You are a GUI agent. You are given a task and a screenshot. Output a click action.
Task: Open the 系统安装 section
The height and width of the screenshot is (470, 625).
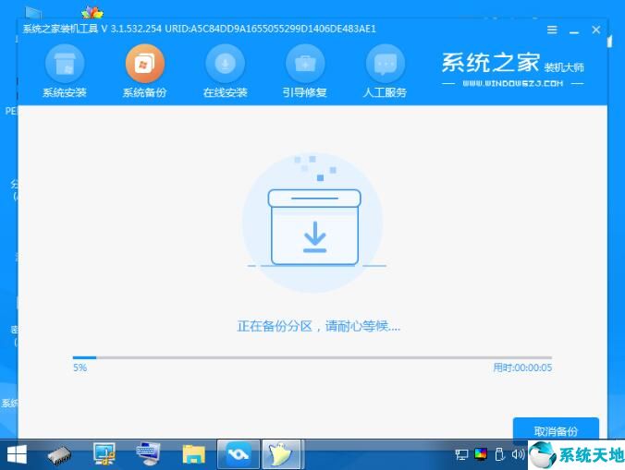(x=65, y=72)
